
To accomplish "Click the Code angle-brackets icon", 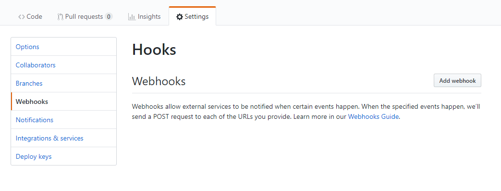I will 22,17.
